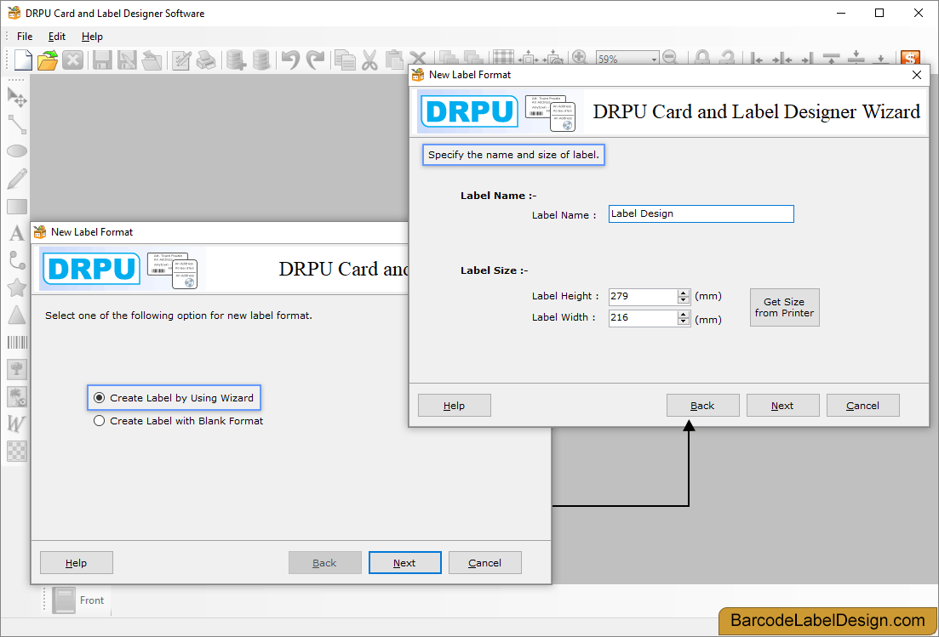Select the Line drawing tool

click(x=17, y=124)
